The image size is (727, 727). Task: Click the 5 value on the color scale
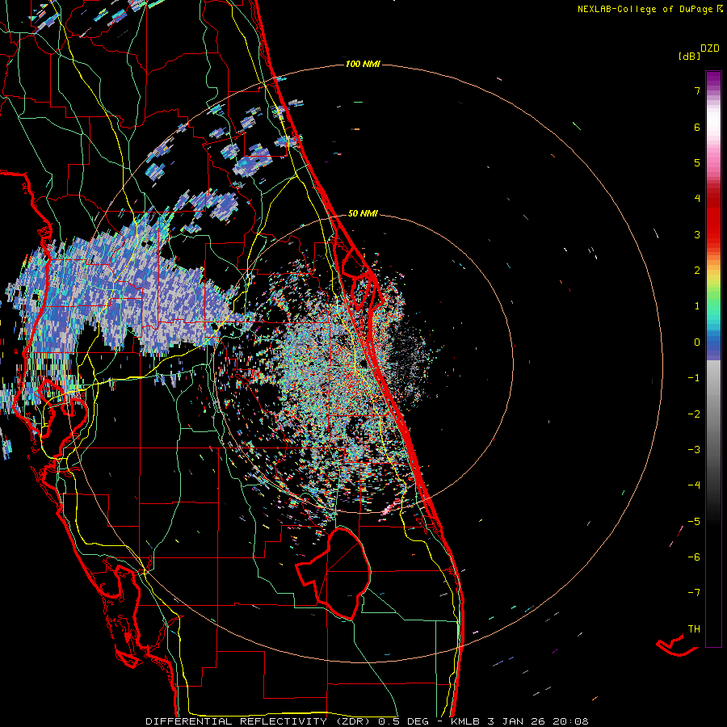click(697, 162)
